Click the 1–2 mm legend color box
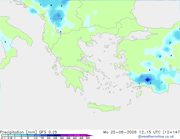 pos(18,135)
